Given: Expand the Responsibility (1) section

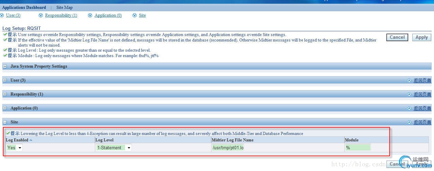Looking at the screenshot, I should pos(5,95).
